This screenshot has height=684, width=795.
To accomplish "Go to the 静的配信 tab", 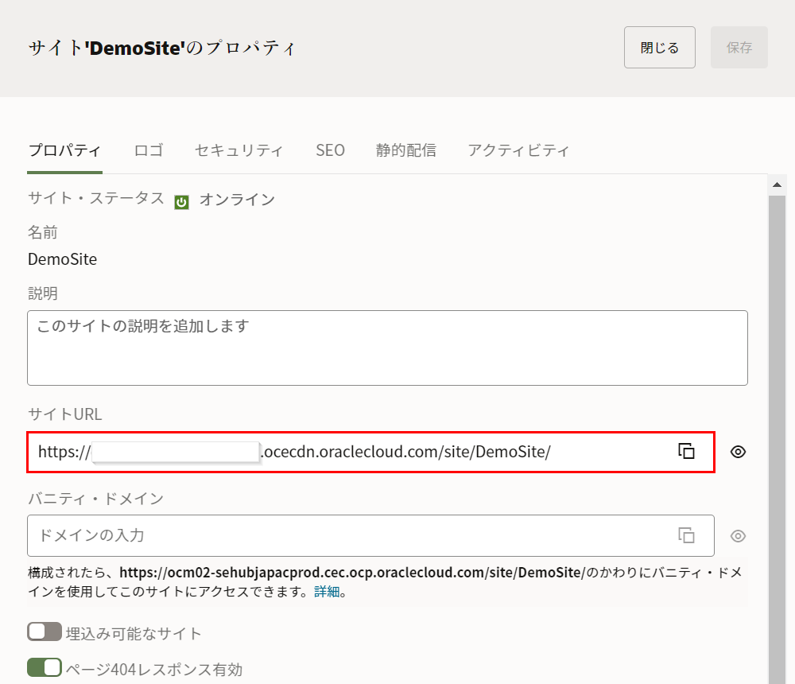I will pos(405,150).
